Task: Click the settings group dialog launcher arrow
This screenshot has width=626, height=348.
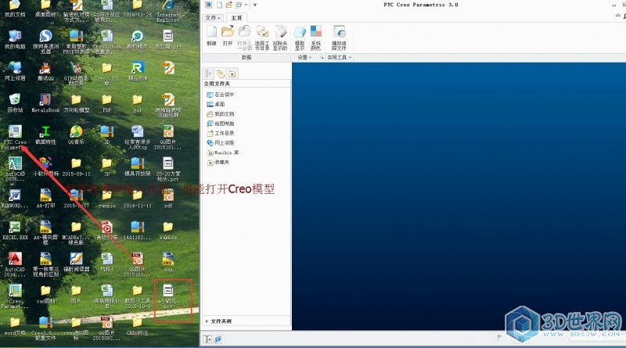Action: pos(322,57)
